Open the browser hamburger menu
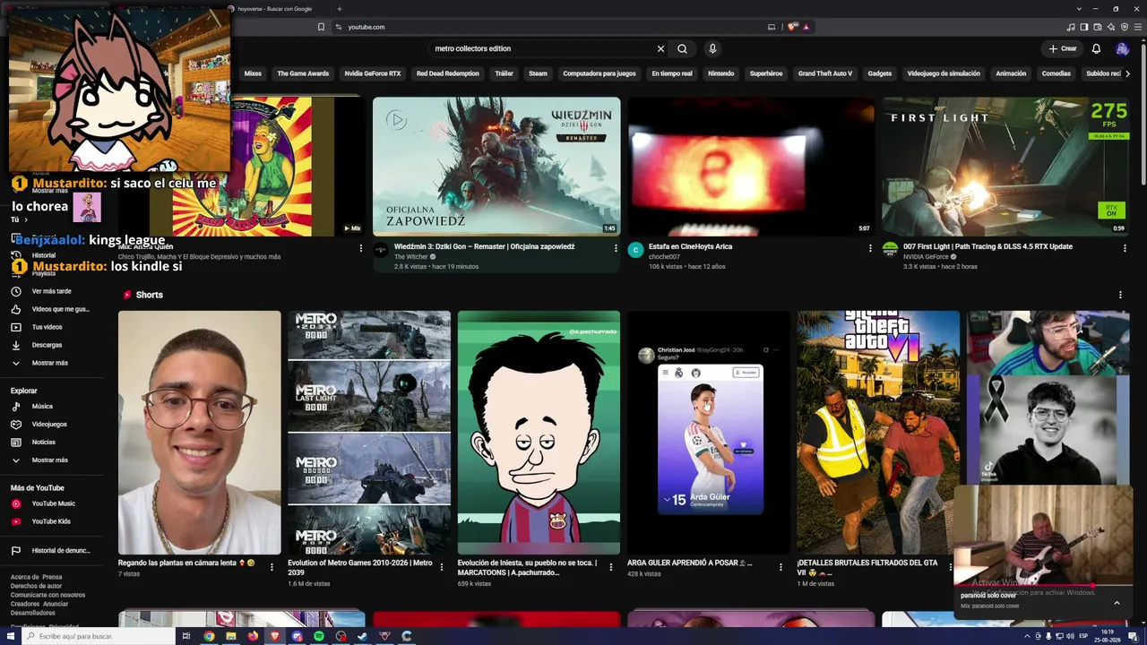This screenshot has width=1147, height=645. click(1138, 27)
